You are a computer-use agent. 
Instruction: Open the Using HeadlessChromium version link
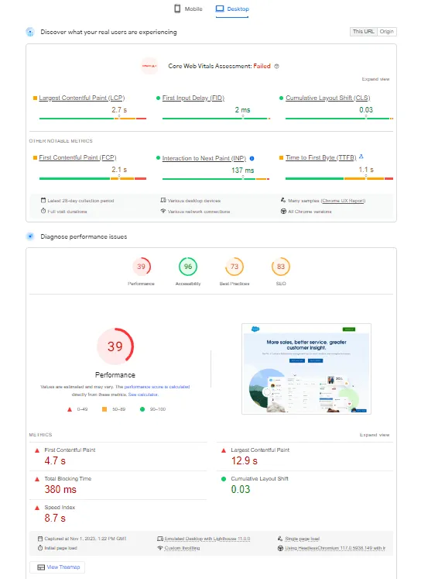coord(335,548)
